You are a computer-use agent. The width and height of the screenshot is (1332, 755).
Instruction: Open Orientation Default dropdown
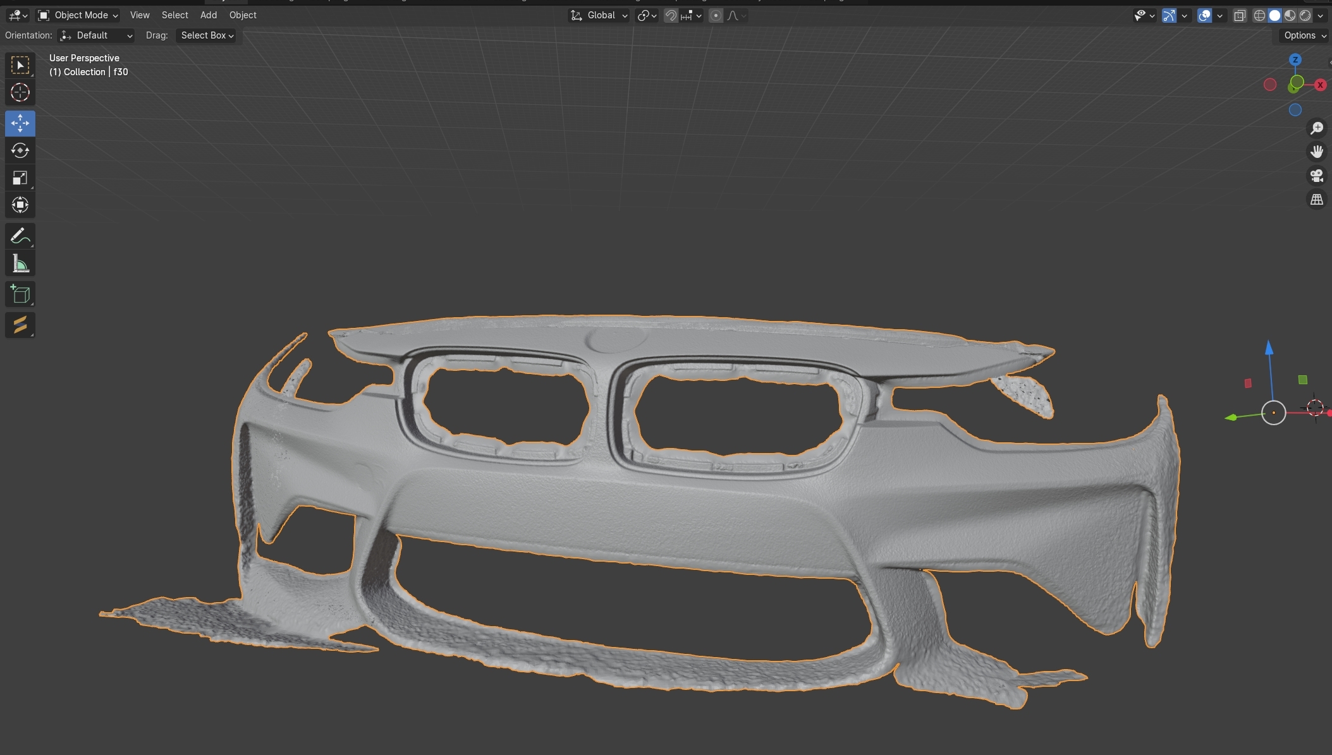(95, 35)
